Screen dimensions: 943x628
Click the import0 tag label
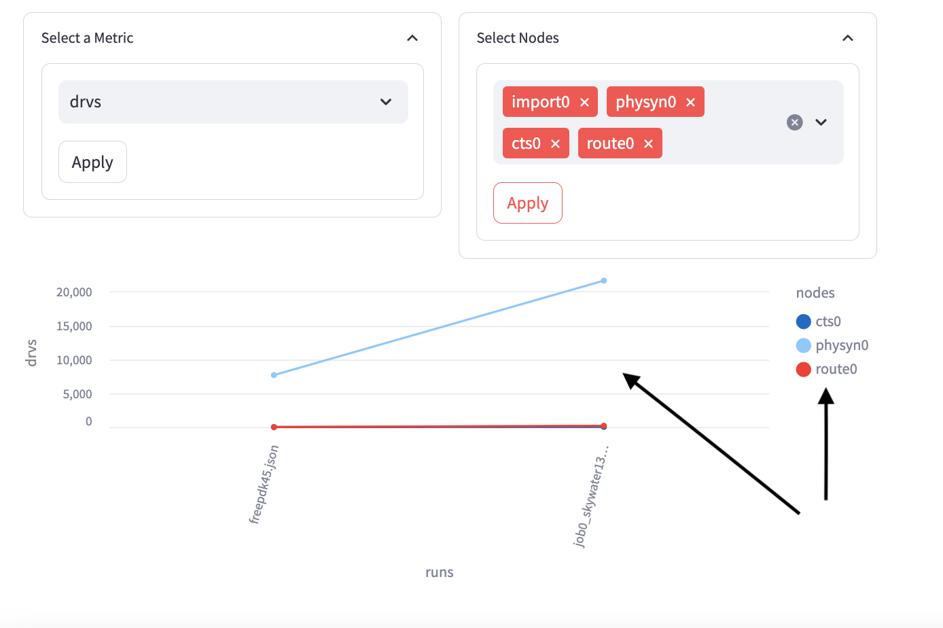click(x=540, y=102)
